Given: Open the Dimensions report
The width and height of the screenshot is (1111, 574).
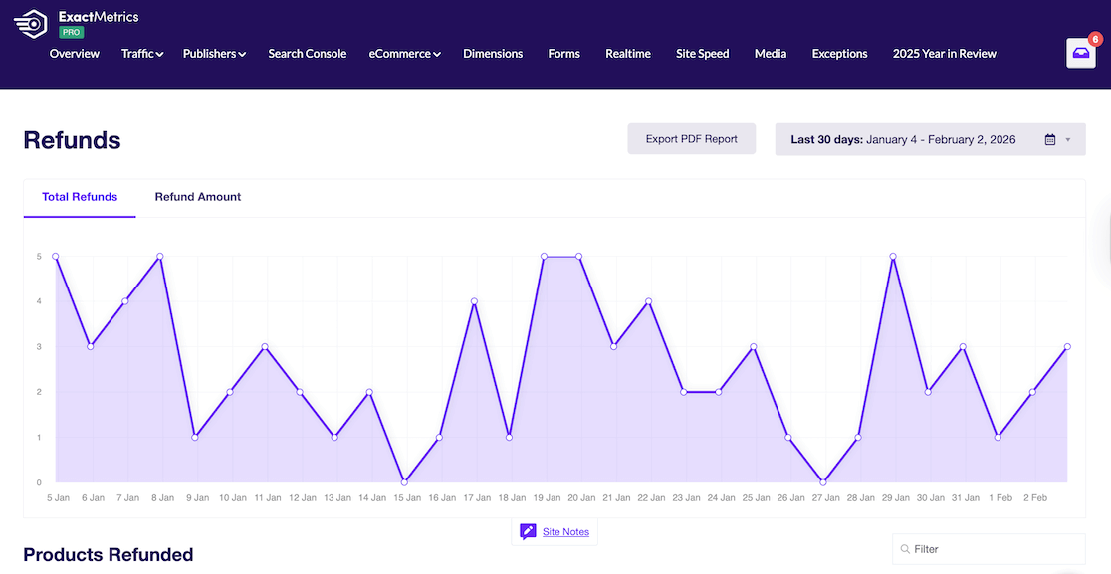Looking at the screenshot, I should (x=493, y=54).
